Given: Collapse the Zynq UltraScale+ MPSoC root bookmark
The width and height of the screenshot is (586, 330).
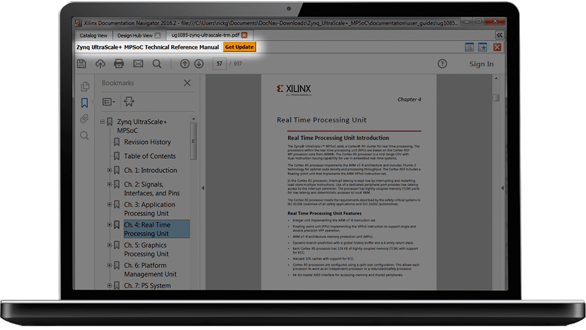Looking at the screenshot, I should [103, 122].
